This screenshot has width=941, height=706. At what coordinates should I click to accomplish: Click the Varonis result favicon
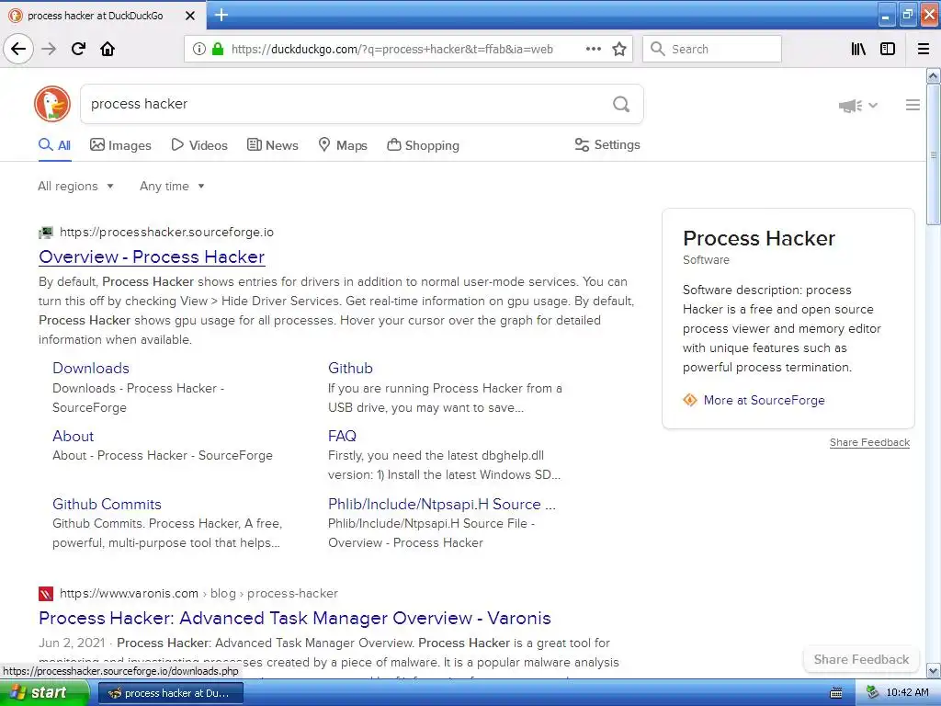(46, 594)
